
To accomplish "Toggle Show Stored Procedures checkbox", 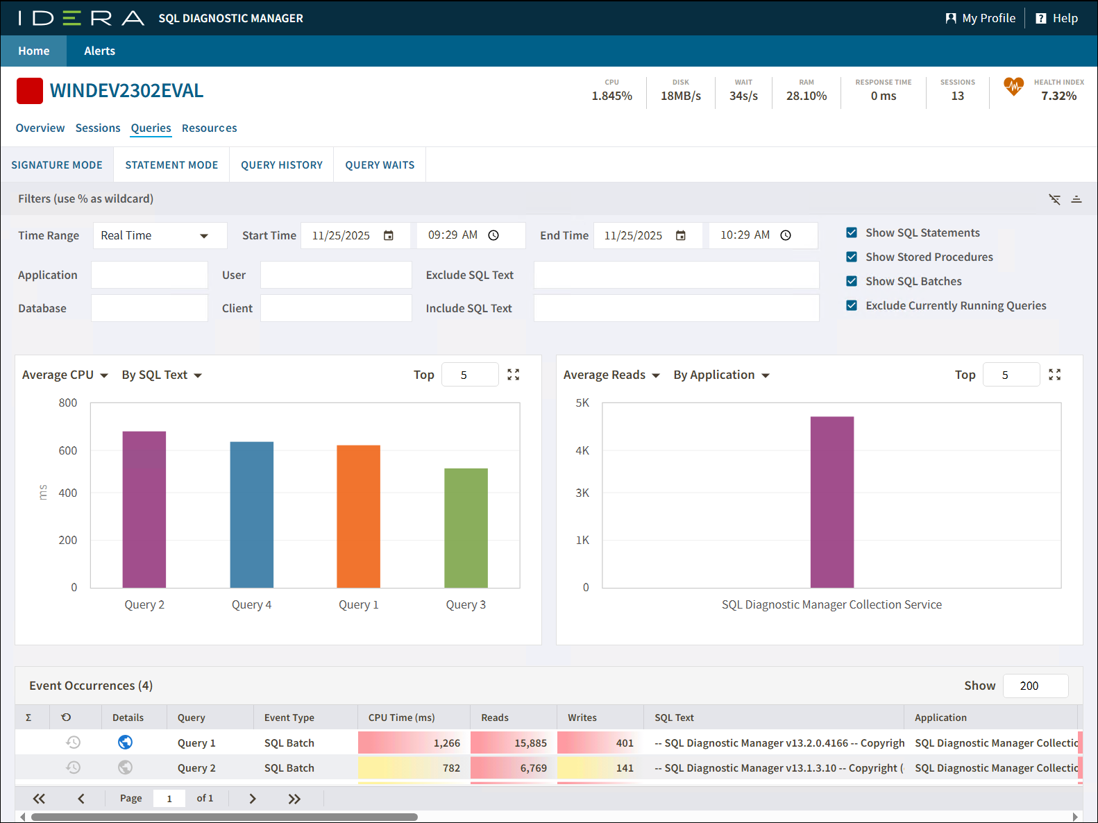I will coord(852,257).
